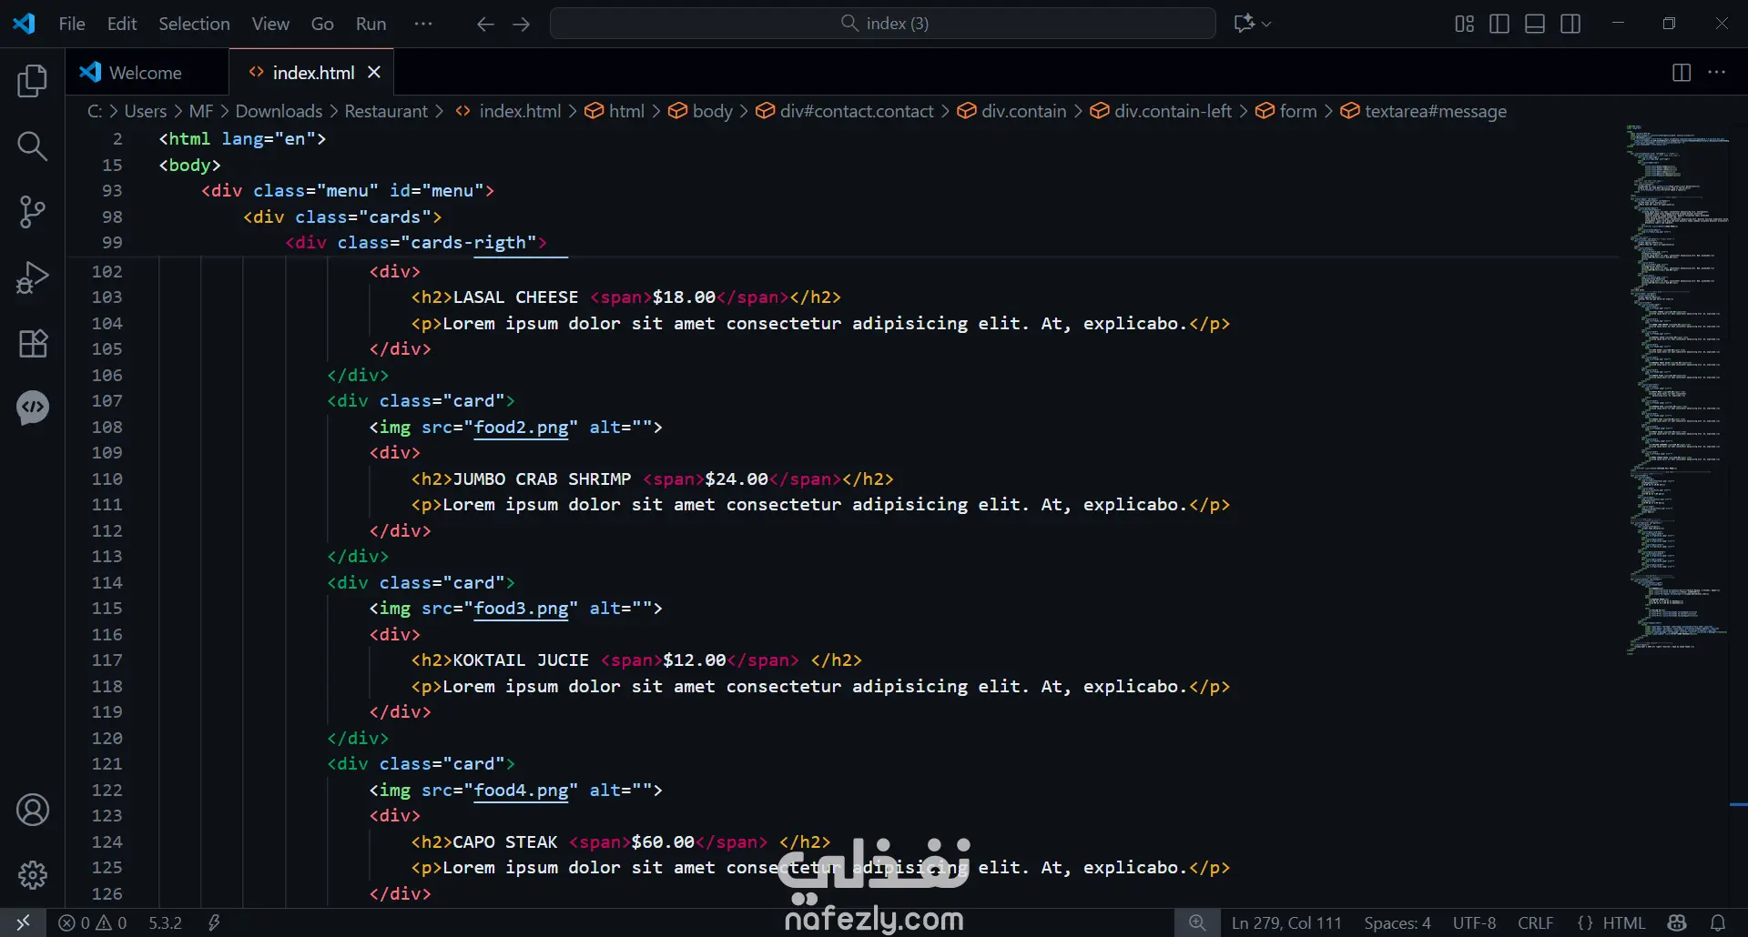Close the index.html tab

(373, 73)
